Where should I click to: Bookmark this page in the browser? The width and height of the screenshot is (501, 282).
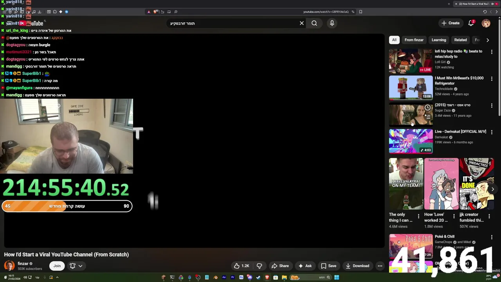click(360, 12)
